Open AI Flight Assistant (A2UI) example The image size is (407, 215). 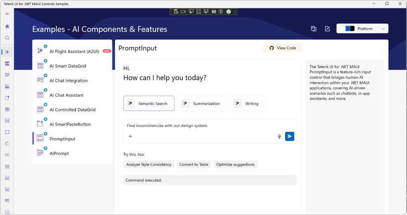[72, 51]
